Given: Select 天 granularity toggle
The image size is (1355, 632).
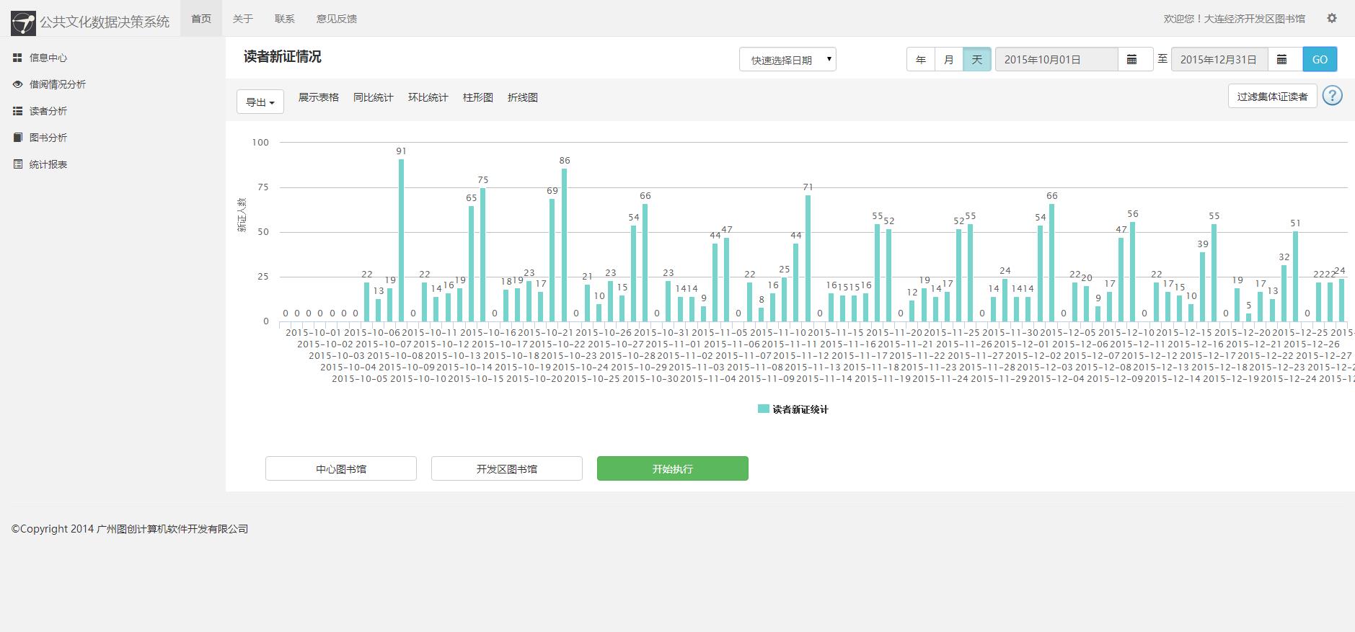Looking at the screenshot, I should click(x=977, y=59).
